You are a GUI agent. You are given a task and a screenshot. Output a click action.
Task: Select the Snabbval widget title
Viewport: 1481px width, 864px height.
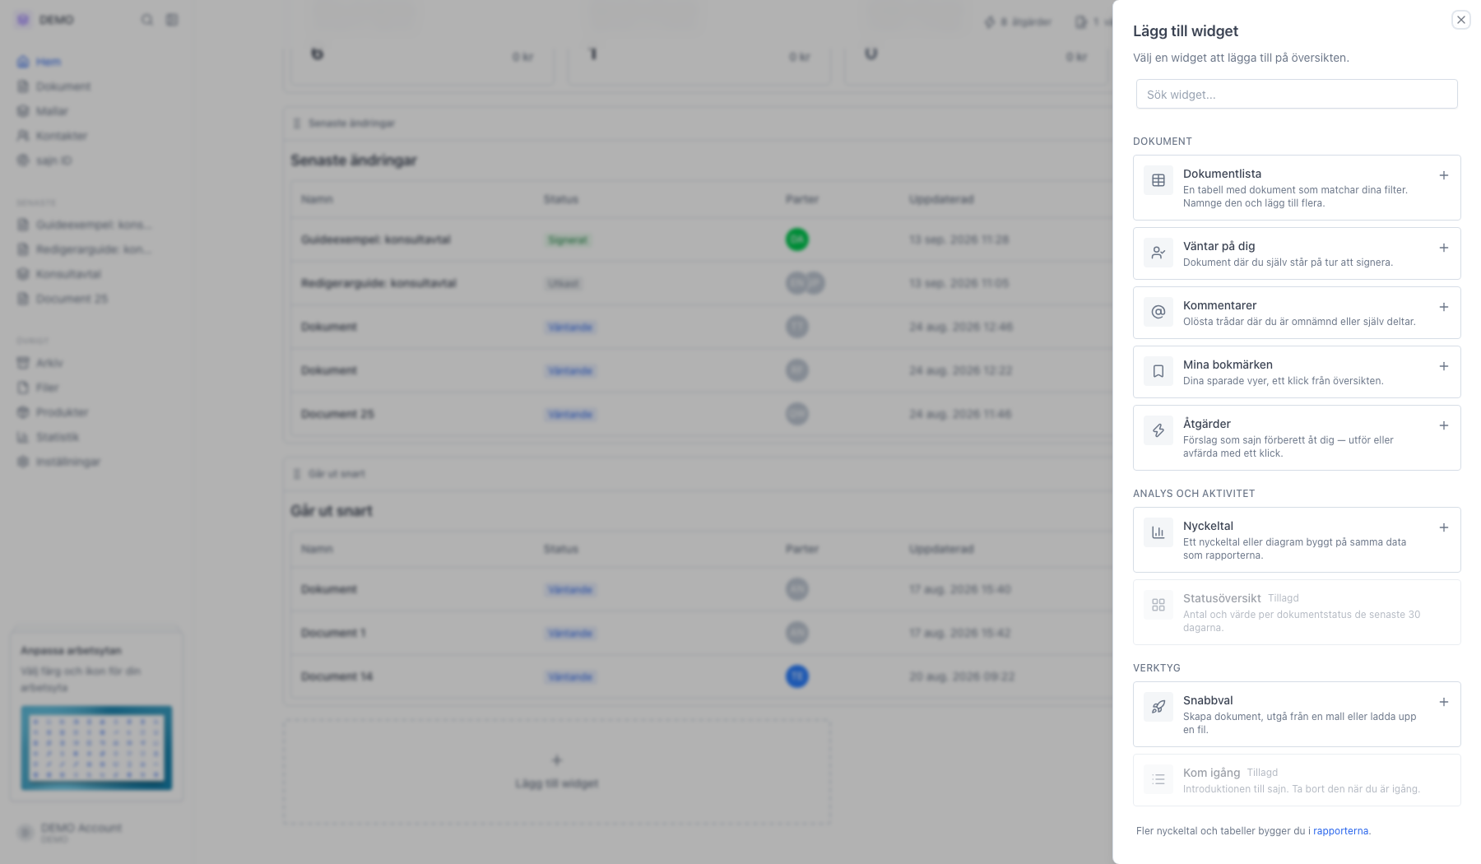coord(1208,700)
